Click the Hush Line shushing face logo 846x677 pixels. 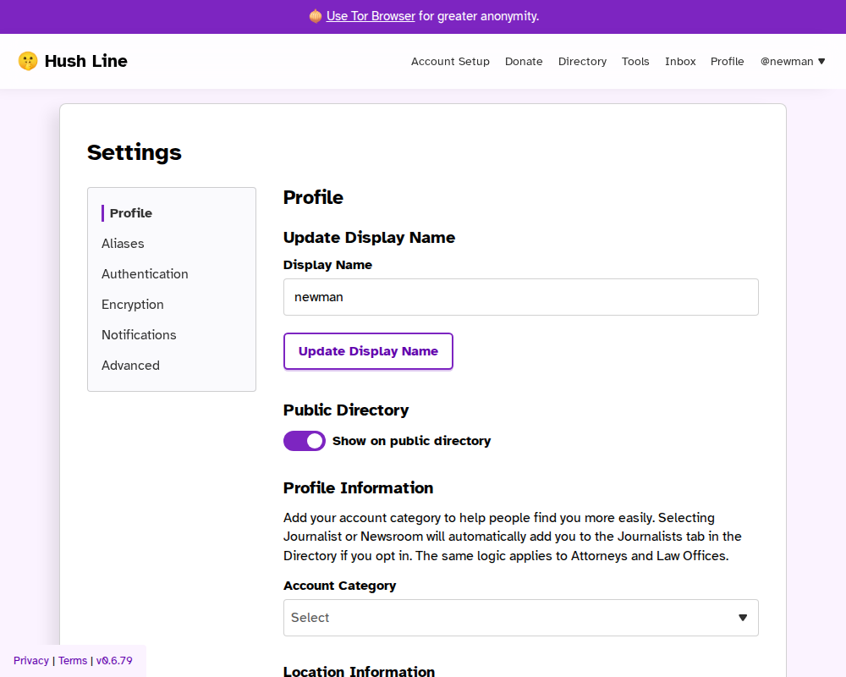pyautogui.click(x=28, y=61)
